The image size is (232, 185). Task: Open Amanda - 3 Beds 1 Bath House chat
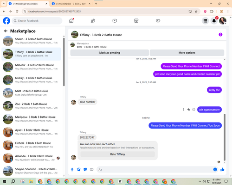click(x=31, y=158)
